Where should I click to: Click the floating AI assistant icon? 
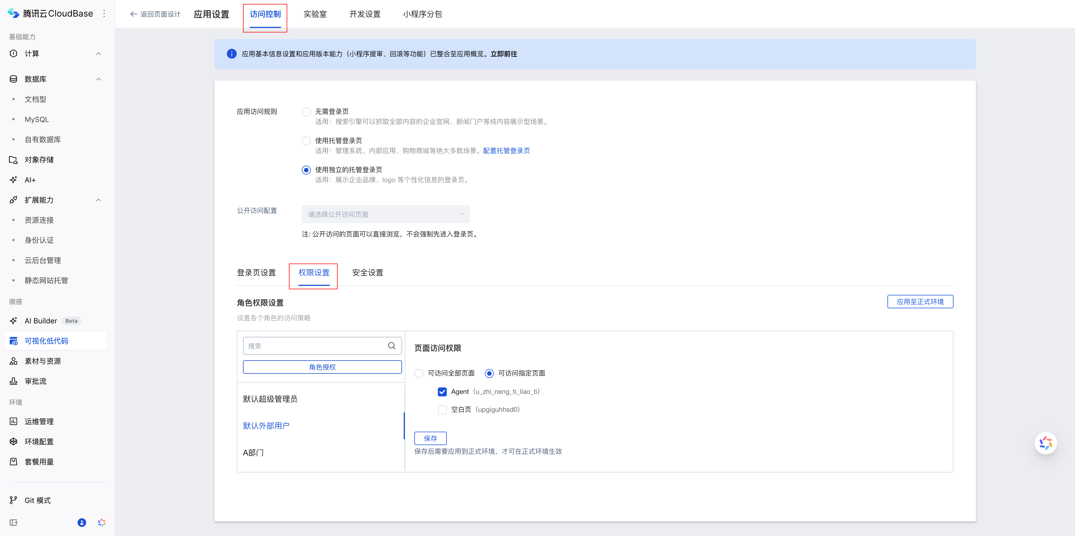pyautogui.click(x=1045, y=443)
